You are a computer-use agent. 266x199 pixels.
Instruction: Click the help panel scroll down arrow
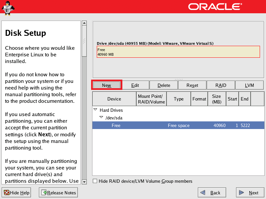(84, 182)
